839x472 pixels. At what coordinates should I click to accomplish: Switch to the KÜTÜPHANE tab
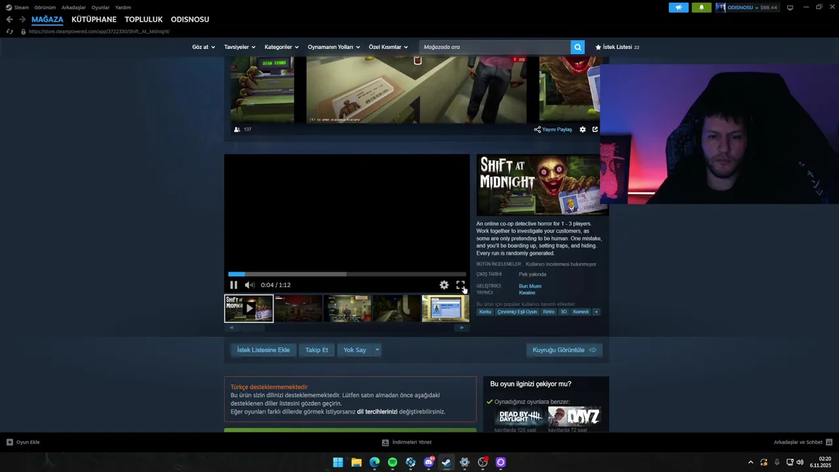point(94,20)
